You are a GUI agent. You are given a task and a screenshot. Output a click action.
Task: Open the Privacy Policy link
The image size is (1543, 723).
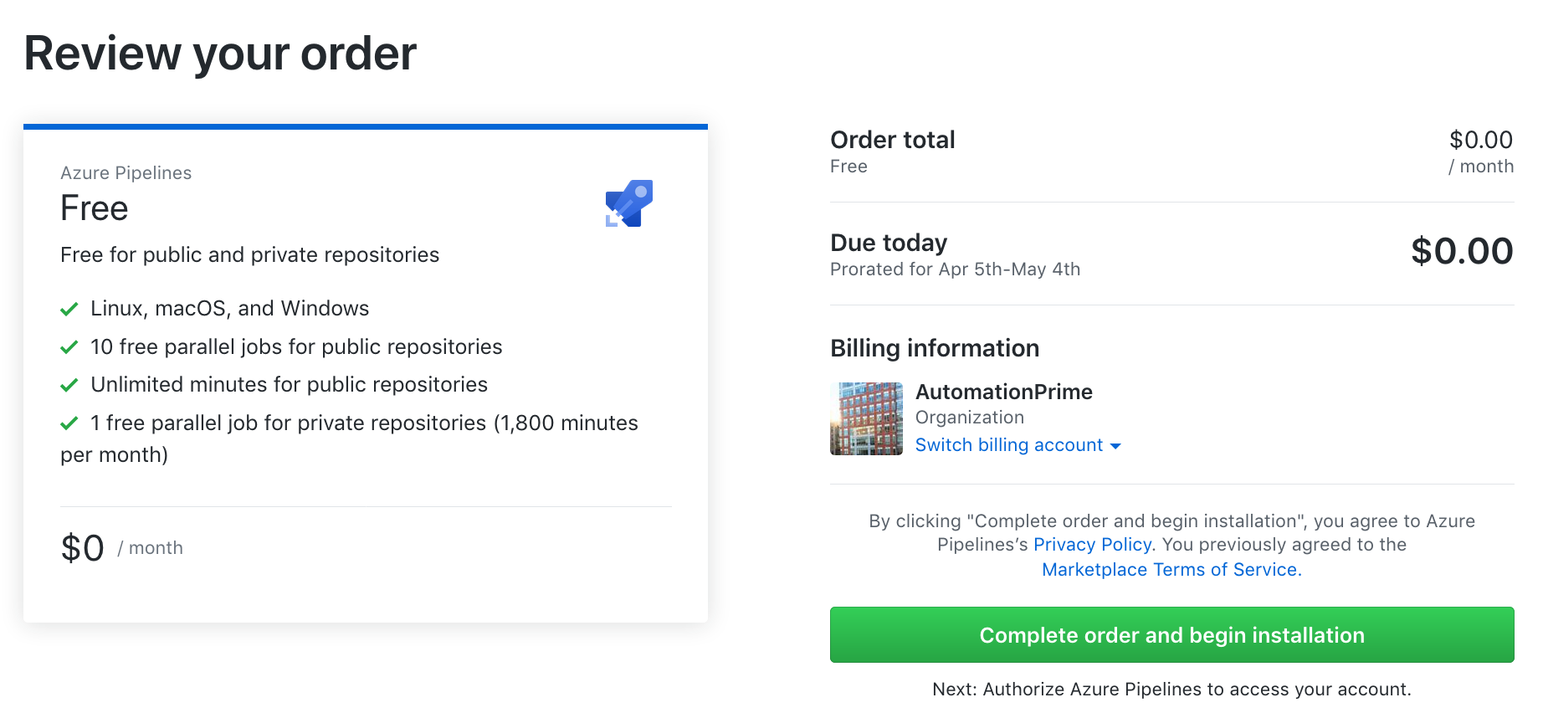point(1092,545)
